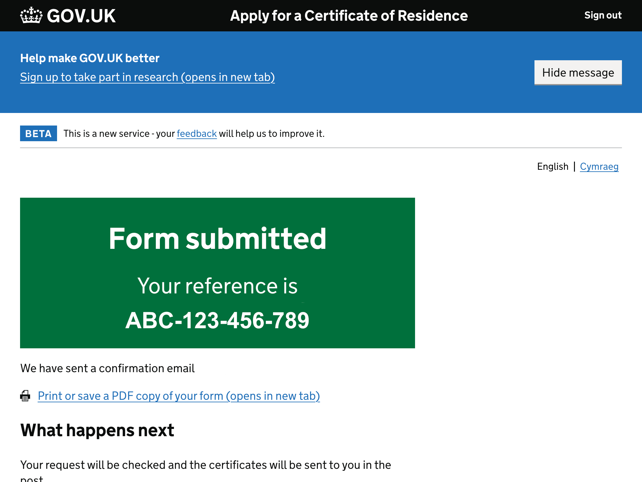
Task: Print or save a PDF copy of form
Action: [x=179, y=396]
